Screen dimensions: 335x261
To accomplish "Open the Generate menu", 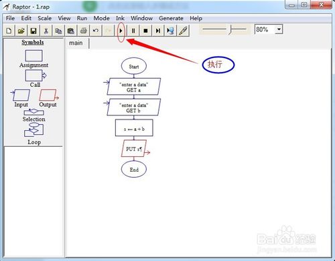I will pos(171,18).
